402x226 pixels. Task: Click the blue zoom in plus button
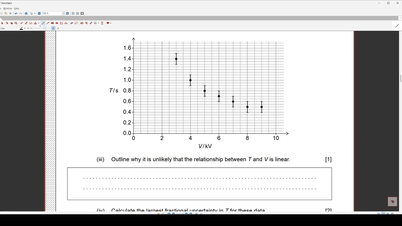coord(67,13)
